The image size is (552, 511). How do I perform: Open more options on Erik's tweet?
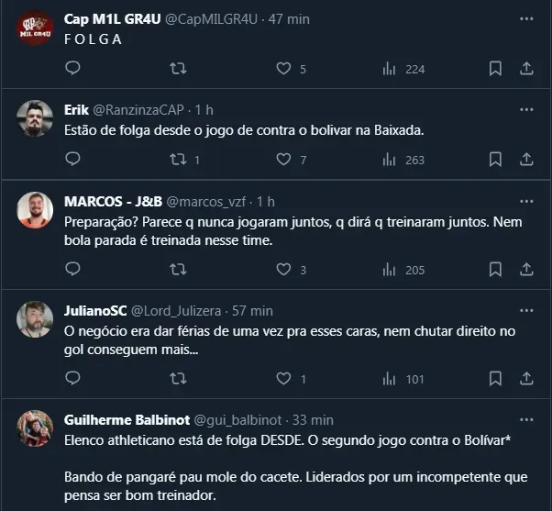(x=525, y=109)
